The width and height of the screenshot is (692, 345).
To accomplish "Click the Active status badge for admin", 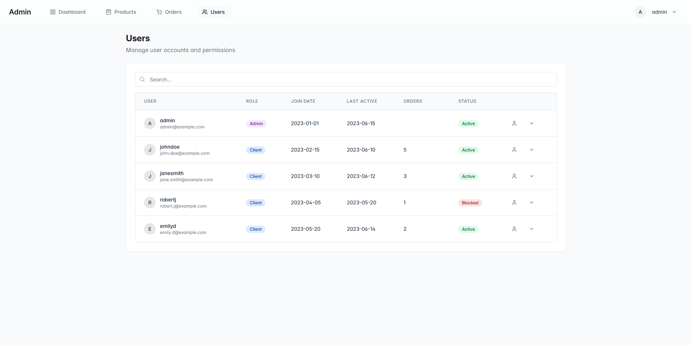I will pyautogui.click(x=468, y=124).
